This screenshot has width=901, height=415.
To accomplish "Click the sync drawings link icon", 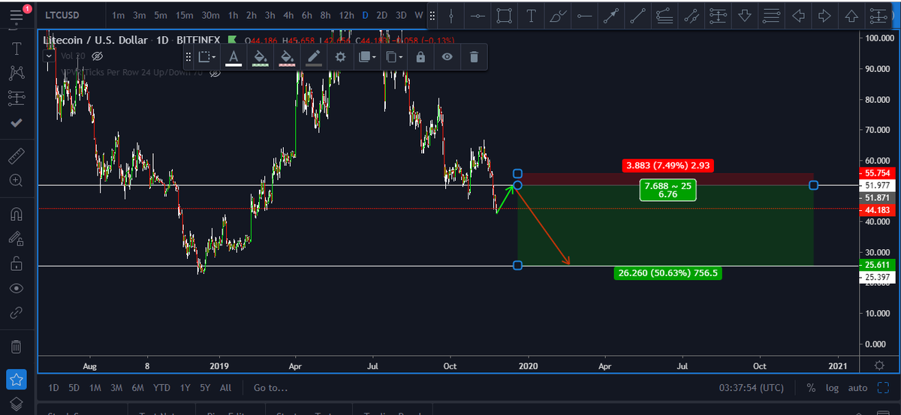I will (x=17, y=314).
